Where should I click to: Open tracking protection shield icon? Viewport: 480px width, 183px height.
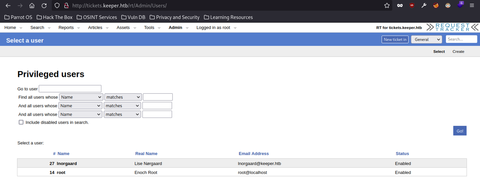tap(57, 6)
